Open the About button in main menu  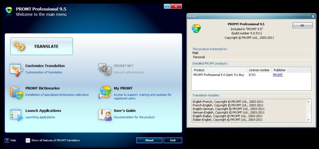pyautogui.click(x=149, y=140)
